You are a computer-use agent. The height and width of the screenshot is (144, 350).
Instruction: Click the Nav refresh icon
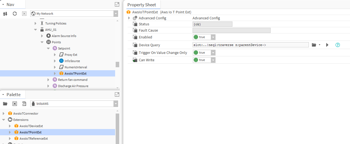tap(15, 14)
